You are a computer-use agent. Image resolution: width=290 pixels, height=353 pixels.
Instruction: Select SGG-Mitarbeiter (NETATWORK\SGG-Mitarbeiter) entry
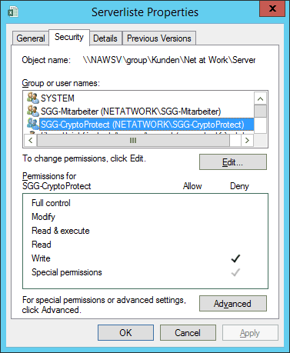point(131,112)
